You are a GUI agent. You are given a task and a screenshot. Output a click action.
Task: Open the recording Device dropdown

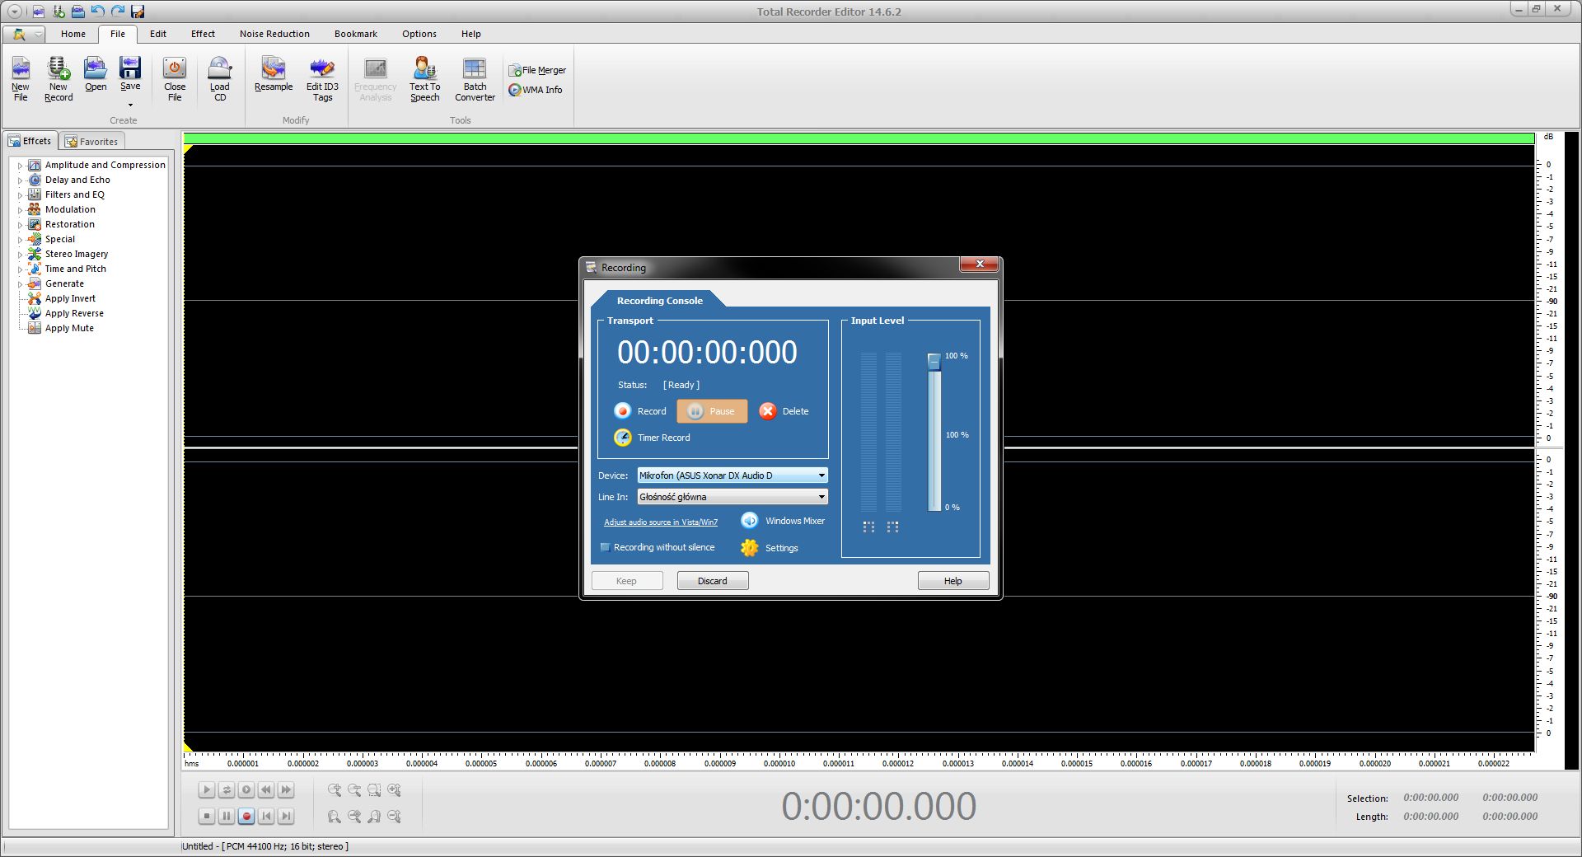point(820,475)
